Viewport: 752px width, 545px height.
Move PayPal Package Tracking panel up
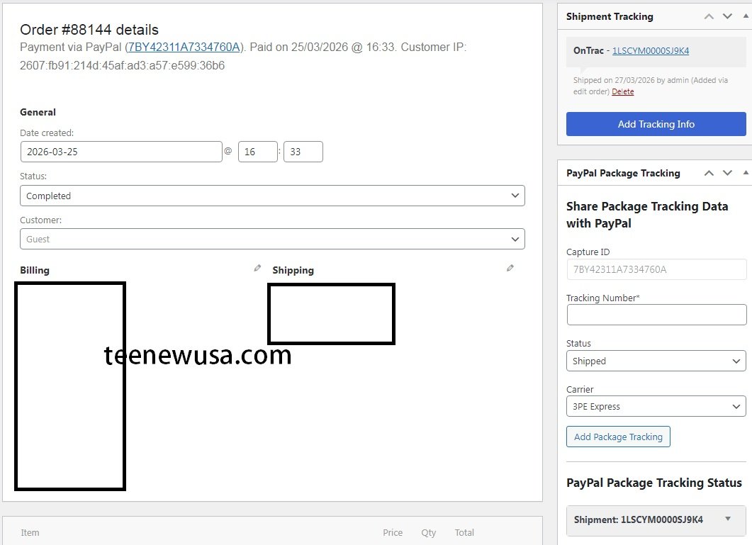709,173
